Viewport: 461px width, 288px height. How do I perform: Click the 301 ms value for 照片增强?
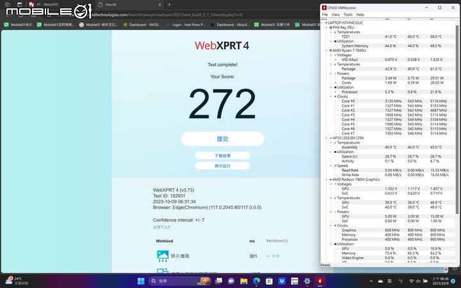pos(253,256)
